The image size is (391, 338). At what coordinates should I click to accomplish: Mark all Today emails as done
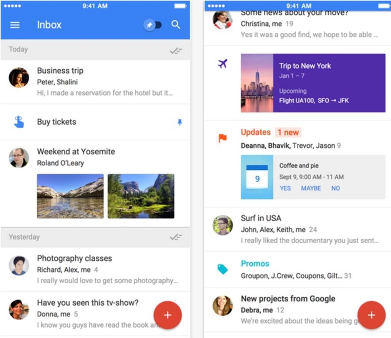(x=176, y=50)
